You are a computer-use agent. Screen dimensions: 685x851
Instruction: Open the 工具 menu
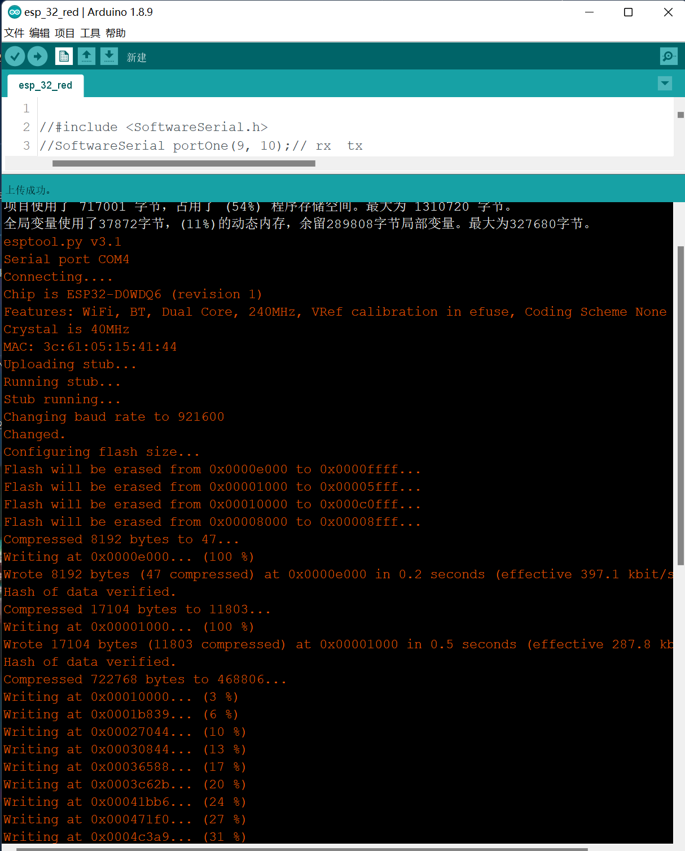point(90,33)
